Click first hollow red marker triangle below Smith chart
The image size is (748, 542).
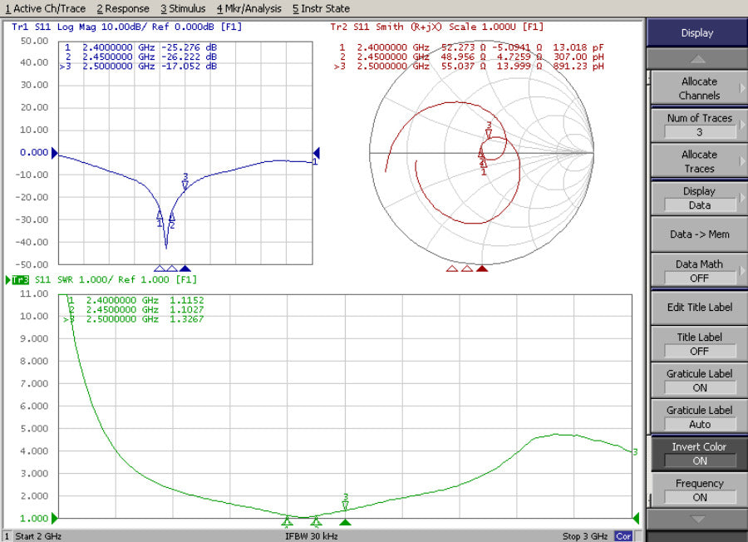tap(452, 269)
